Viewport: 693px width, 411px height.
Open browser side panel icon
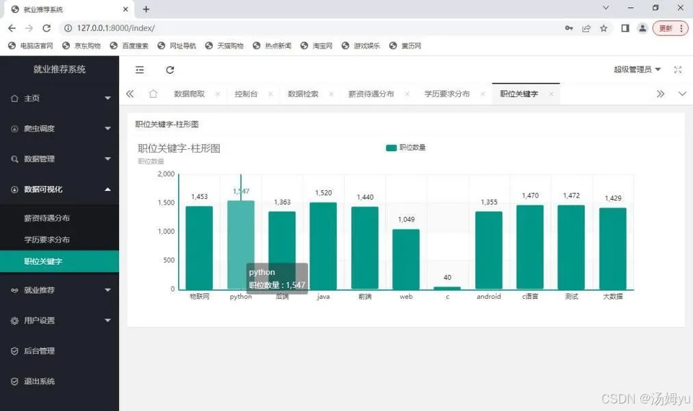click(625, 28)
